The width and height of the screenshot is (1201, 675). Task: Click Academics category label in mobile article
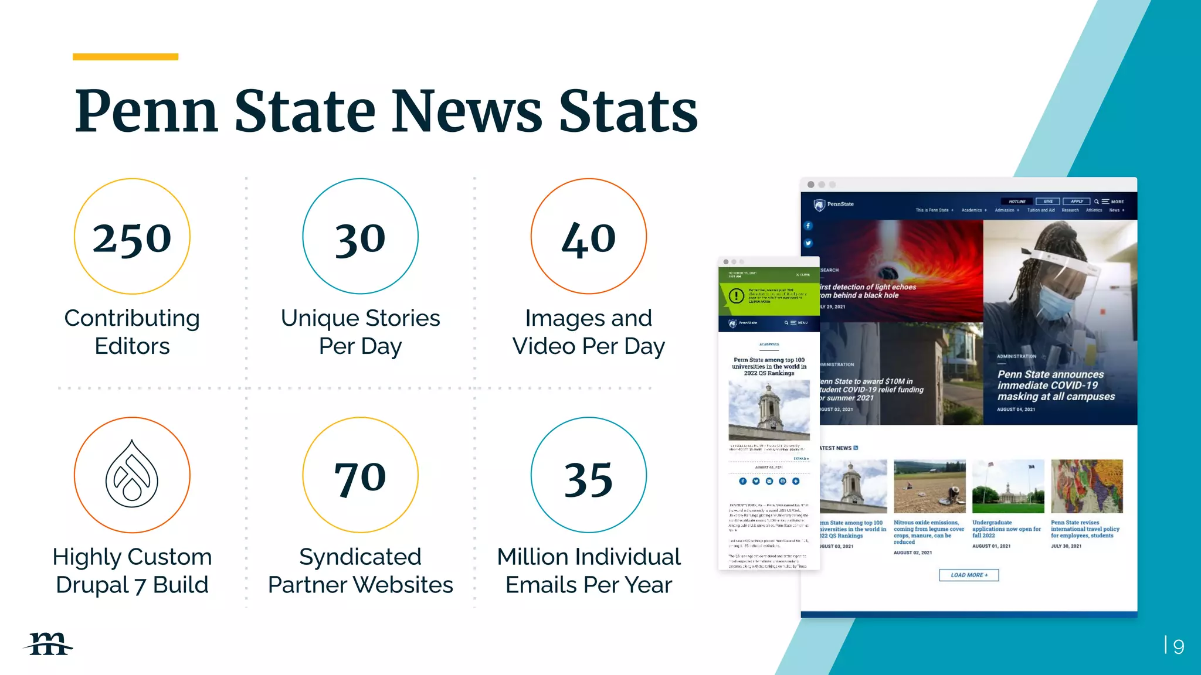769,345
